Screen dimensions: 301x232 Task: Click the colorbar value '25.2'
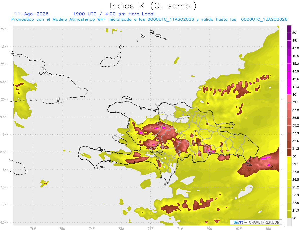click(296, 187)
